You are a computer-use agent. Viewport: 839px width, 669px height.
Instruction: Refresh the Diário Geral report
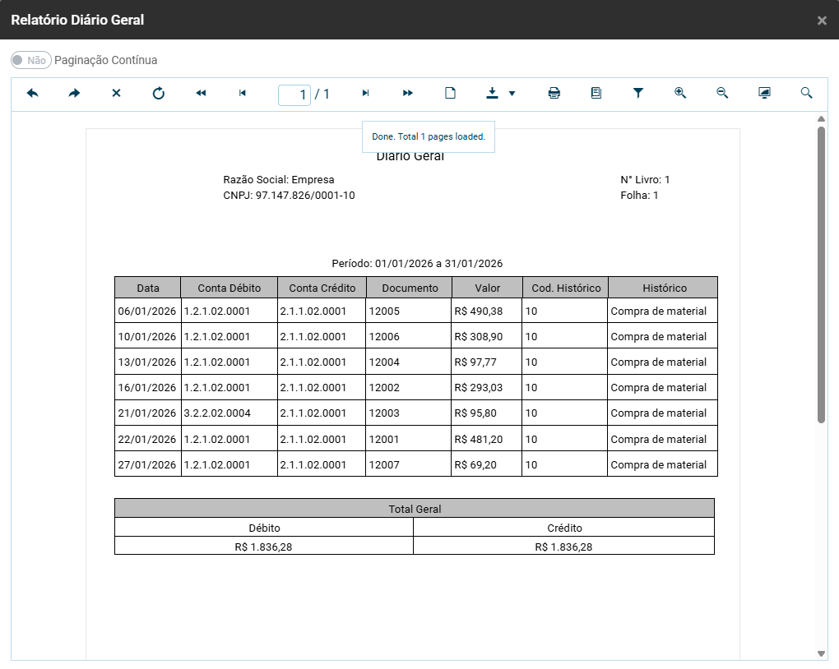pos(159,94)
